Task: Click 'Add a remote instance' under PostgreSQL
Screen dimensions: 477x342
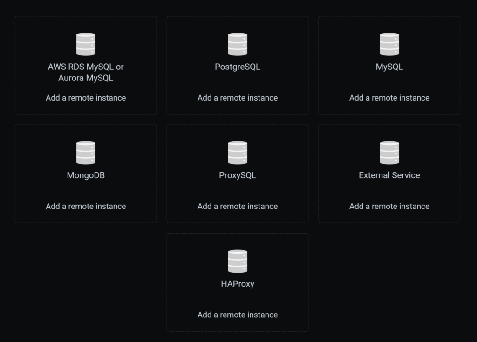Action: pyautogui.click(x=238, y=98)
